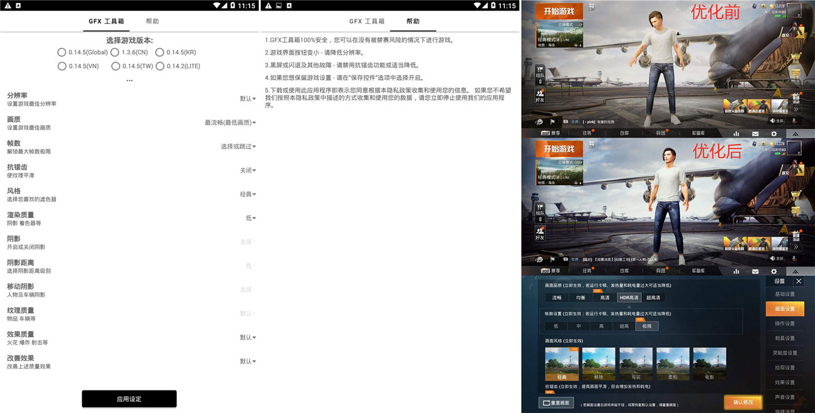Open the lobby settings gear icon
Image resolution: width=815 pixels, height=413 pixels.
[x=774, y=133]
